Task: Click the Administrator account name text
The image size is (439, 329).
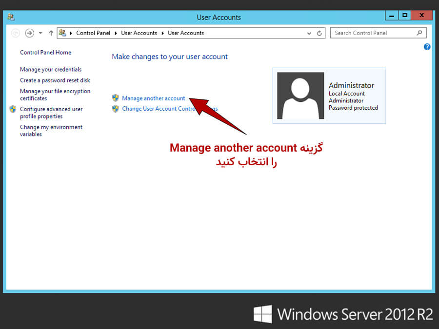Action: pyautogui.click(x=351, y=85)
